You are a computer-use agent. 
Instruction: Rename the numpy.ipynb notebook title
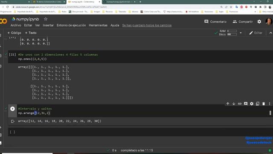(x=28, y=19)
